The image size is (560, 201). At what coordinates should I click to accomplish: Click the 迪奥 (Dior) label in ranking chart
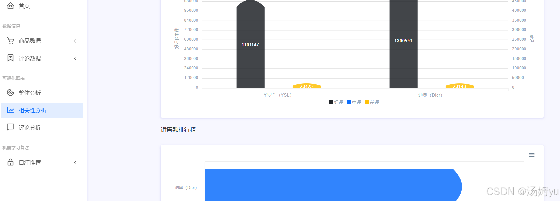click(x=186, y=188)
